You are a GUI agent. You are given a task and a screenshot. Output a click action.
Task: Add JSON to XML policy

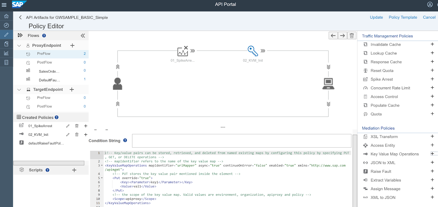[432, 162]
